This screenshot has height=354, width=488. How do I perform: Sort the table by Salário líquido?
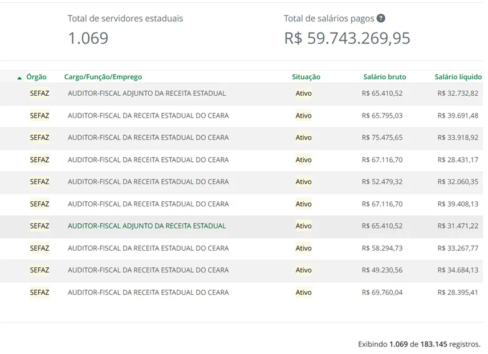458,76
